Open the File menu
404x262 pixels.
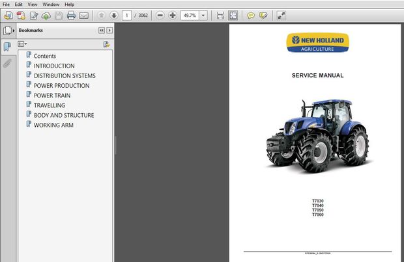tap(6, 5)
